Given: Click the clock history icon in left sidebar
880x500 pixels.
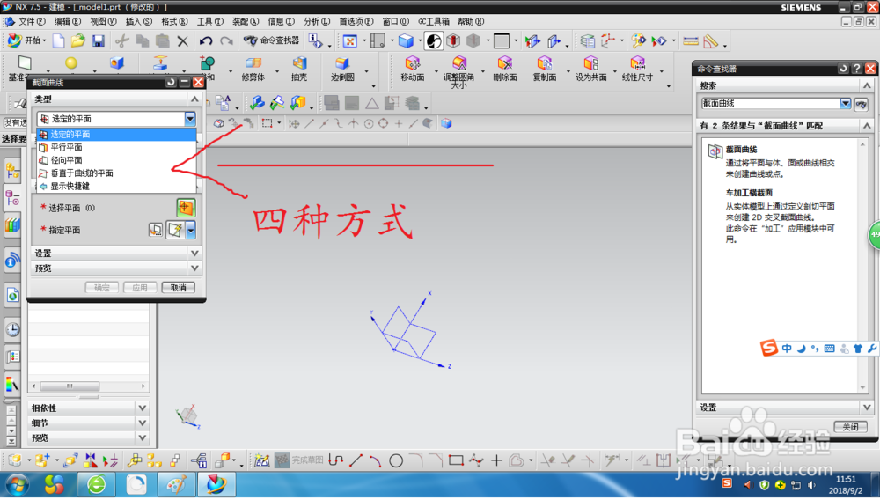Looking at the screenshot, I should point(13,329).
